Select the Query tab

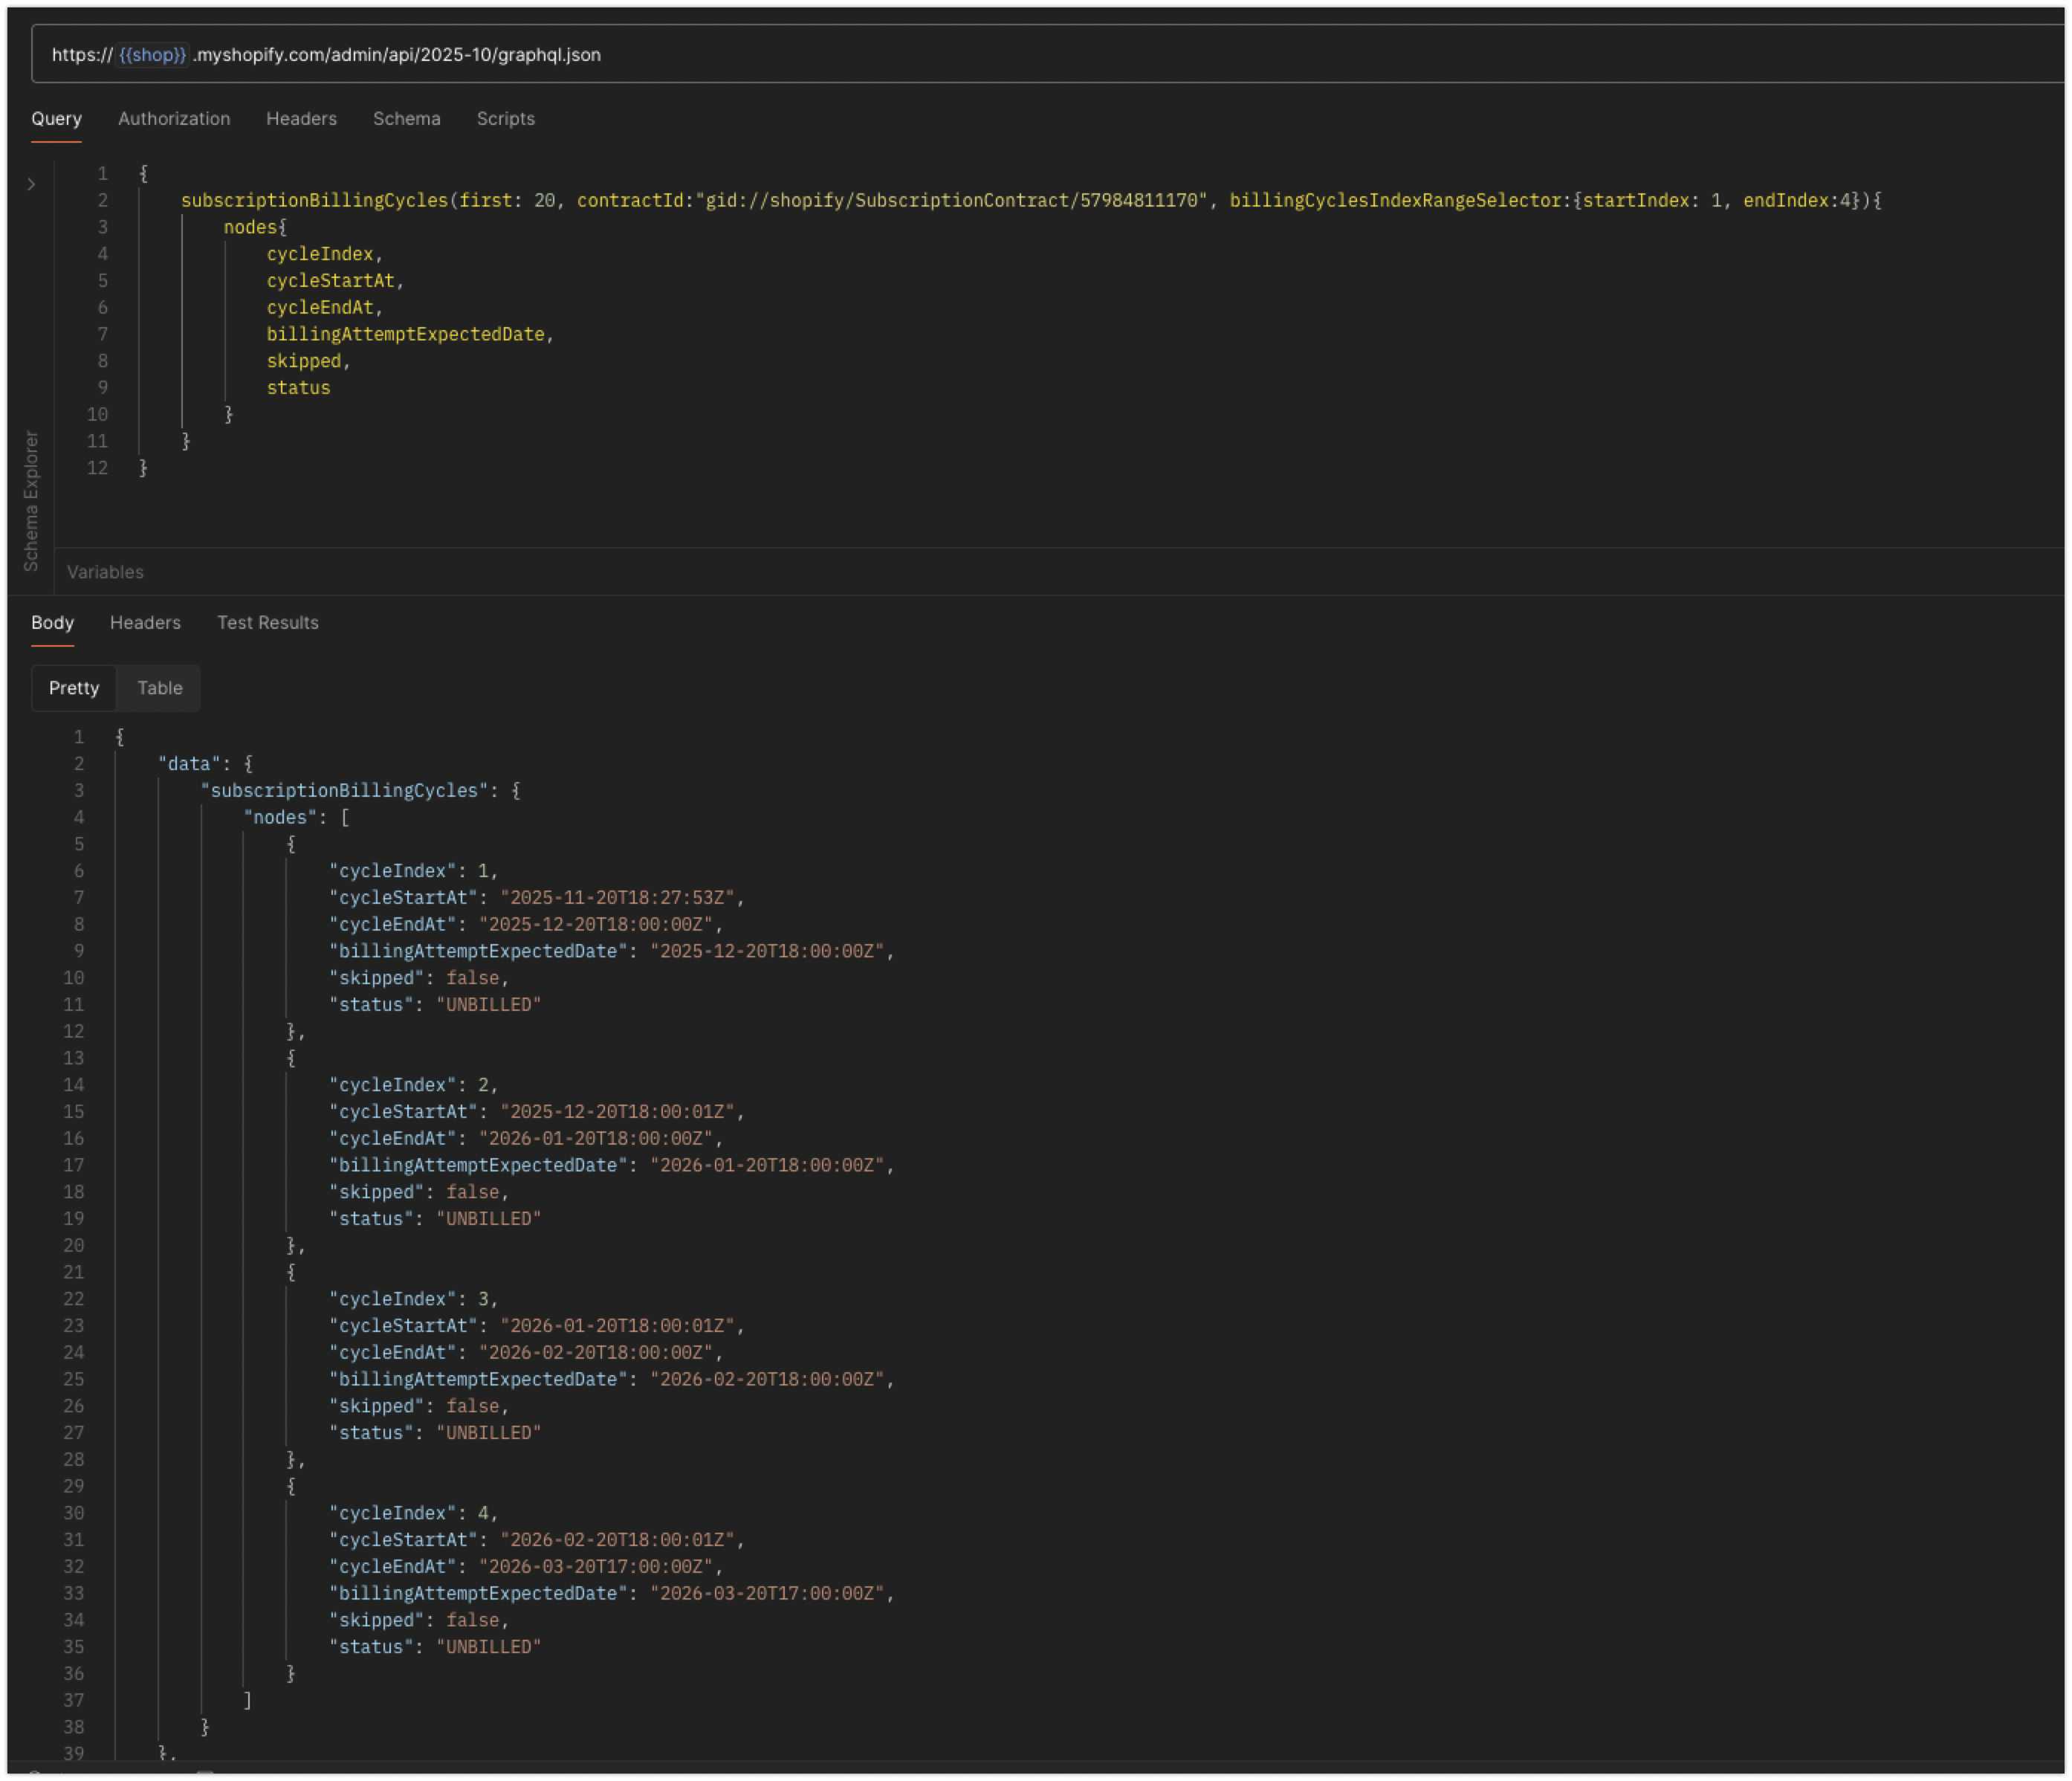(x=56, y=118)
